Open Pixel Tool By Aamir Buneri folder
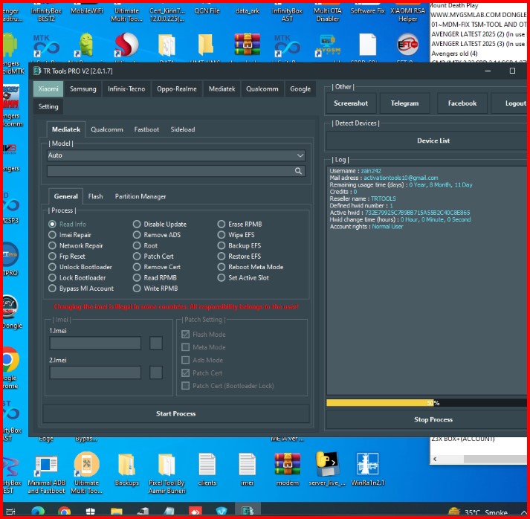 point(167,465)
